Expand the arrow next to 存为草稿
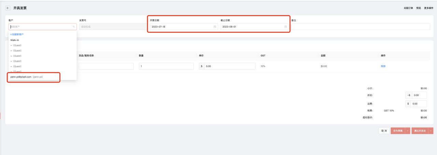 point(407,131)
